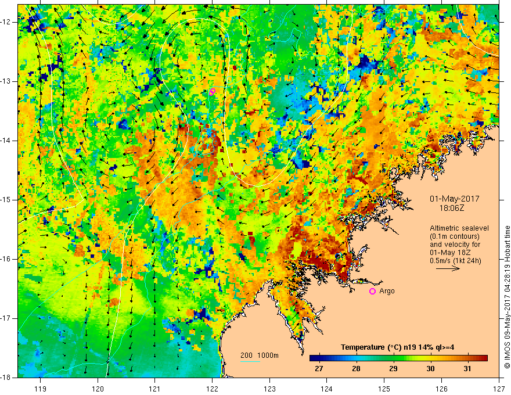
Task: Click the 'Argo' legend text
Action: pyautogui.click(x=387, y=291)
